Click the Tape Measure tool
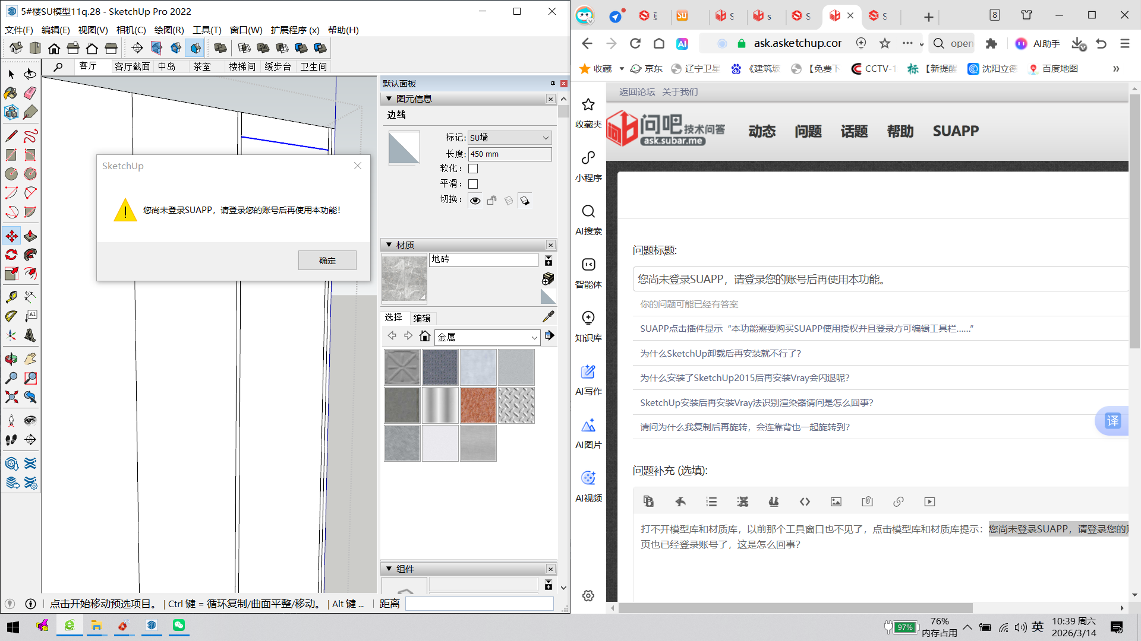The width and height of the screenshot is (1141, 641). click(11, 297)
